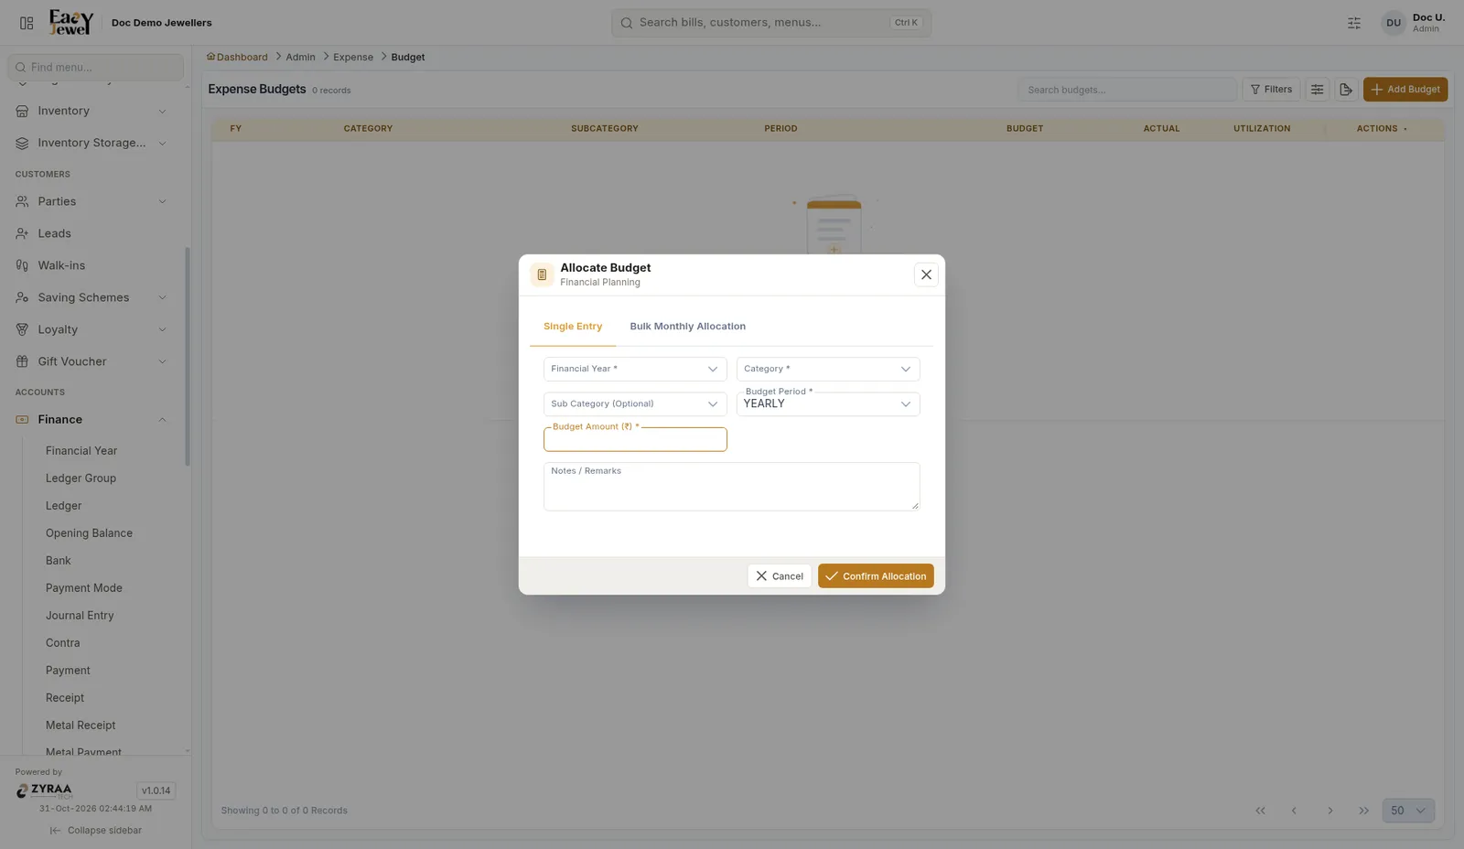Click the Add Budget button
This screenshot has height=849, width=1464.
coord(1405,90)
